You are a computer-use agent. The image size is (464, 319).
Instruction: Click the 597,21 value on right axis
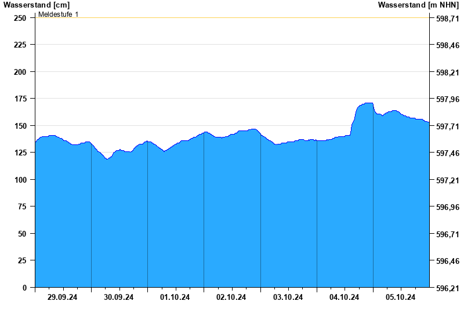(x=447, y=180)
